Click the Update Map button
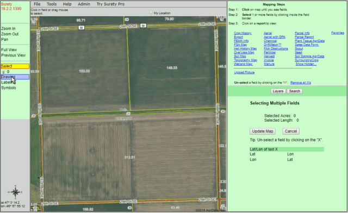348x213 pixels. coord(263,131)
